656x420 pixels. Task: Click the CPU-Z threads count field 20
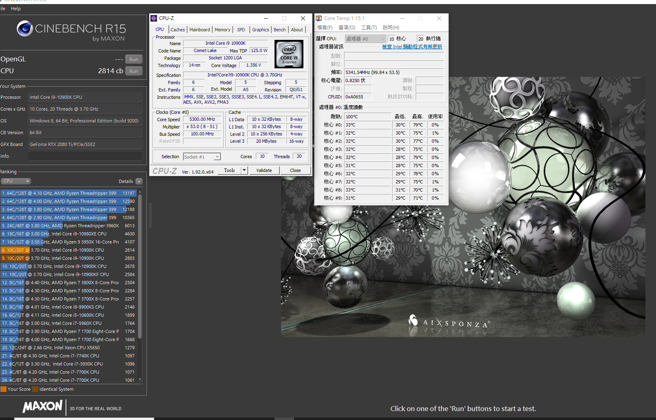point(299,157)
